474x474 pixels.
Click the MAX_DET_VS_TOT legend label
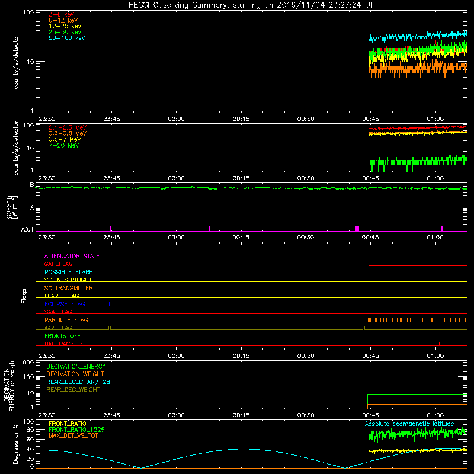click(x=73, y=435)
